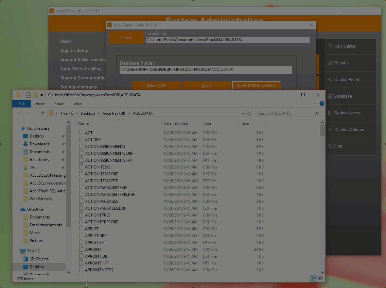386x288 pixels.
Task: Expand chevron after This PC in address bar
Action: pyautogui.click(x=77, y=113)
